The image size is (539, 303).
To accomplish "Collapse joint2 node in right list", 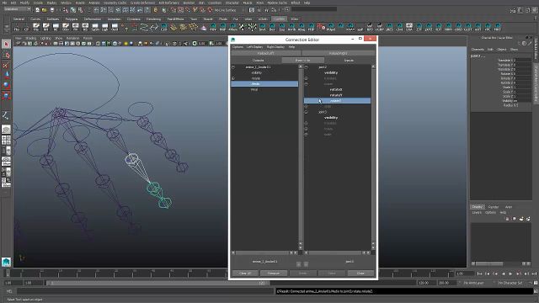I will click(307, 67).
